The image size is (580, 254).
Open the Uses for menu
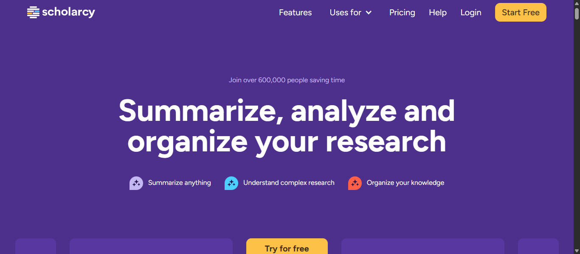click(x=345, y=13)
